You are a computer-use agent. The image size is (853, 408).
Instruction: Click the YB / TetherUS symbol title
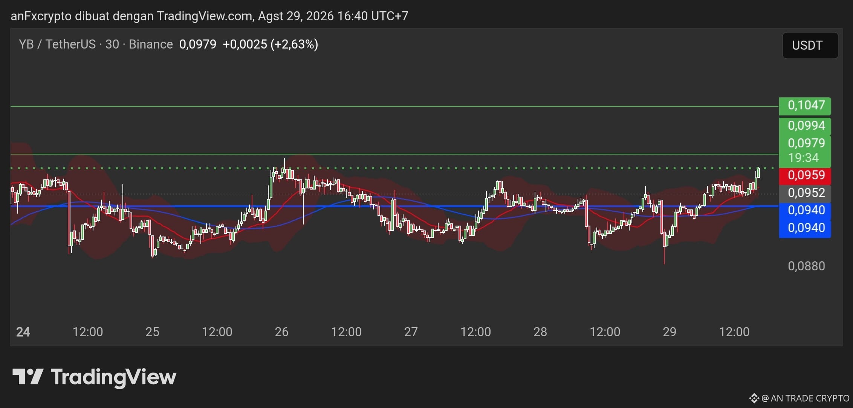57,44
